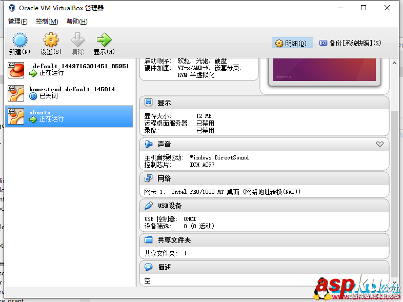Open the 控制(M) menu
Screen dimensions: 403x302
[47, 22]
